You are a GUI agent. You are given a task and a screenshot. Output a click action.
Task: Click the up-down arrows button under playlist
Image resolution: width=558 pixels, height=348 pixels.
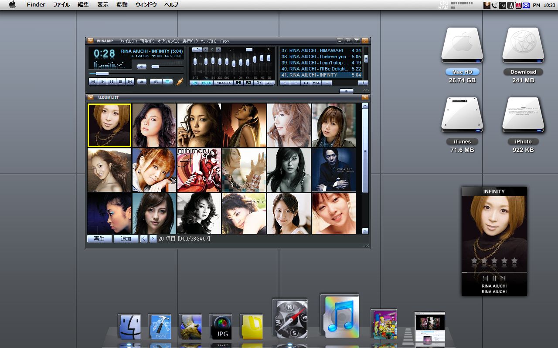[363, 83]
